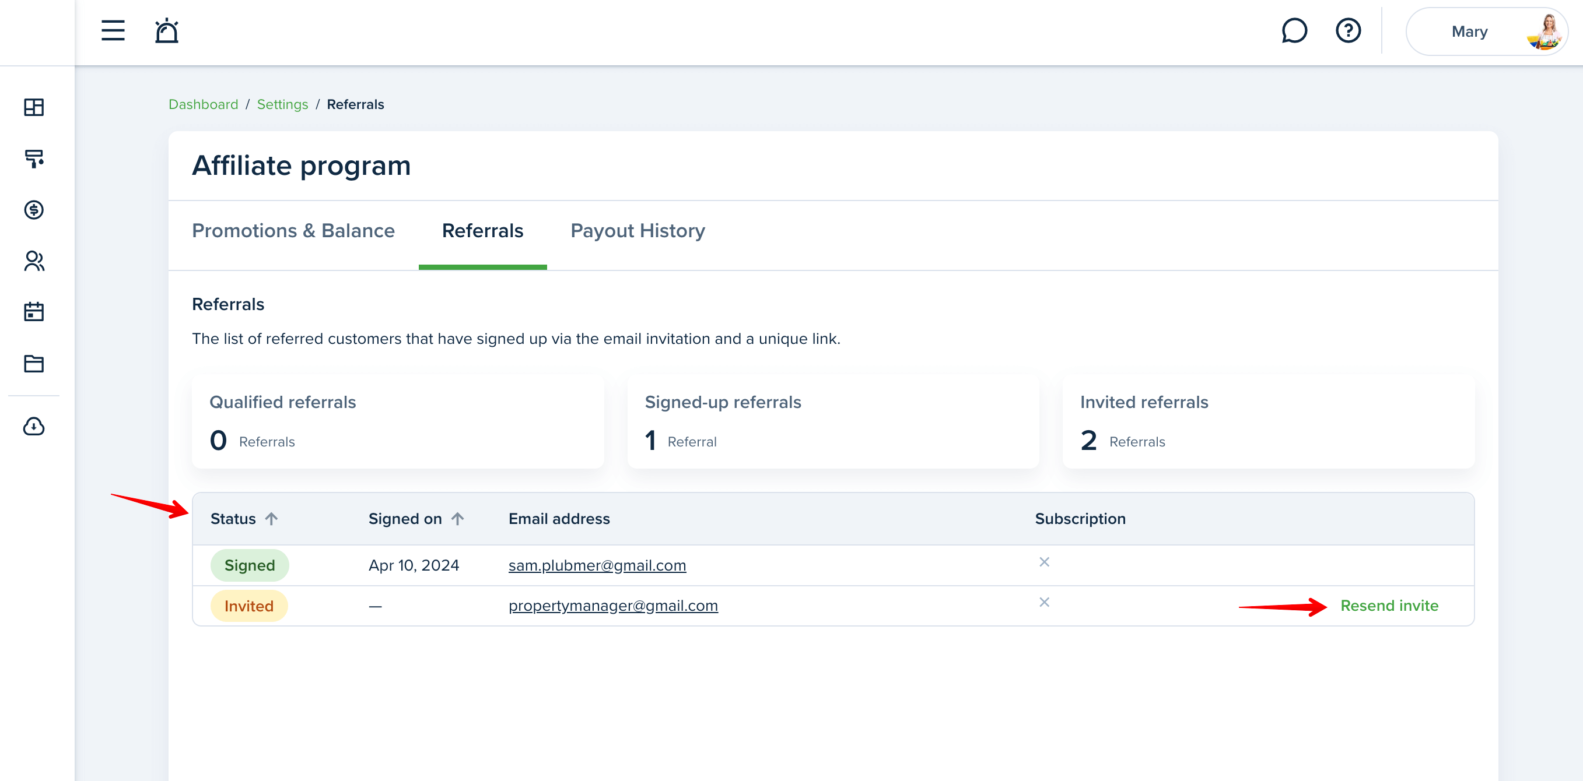Image resolution: width=1583 pixels, height=781 pixels.
Task: Go to Settings breadcrumb link
Action: (x=282, y=104)
